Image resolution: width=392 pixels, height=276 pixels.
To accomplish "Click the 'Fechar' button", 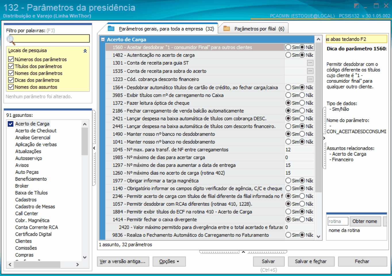I will point(362,261).
